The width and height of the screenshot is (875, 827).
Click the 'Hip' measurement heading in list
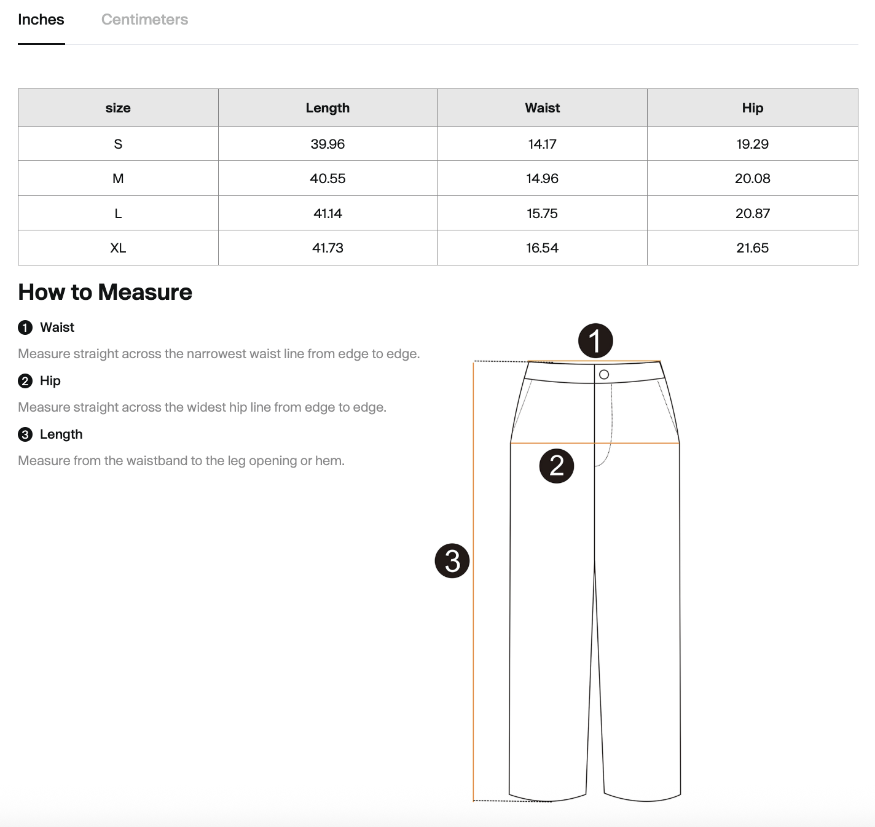point(50,381)
